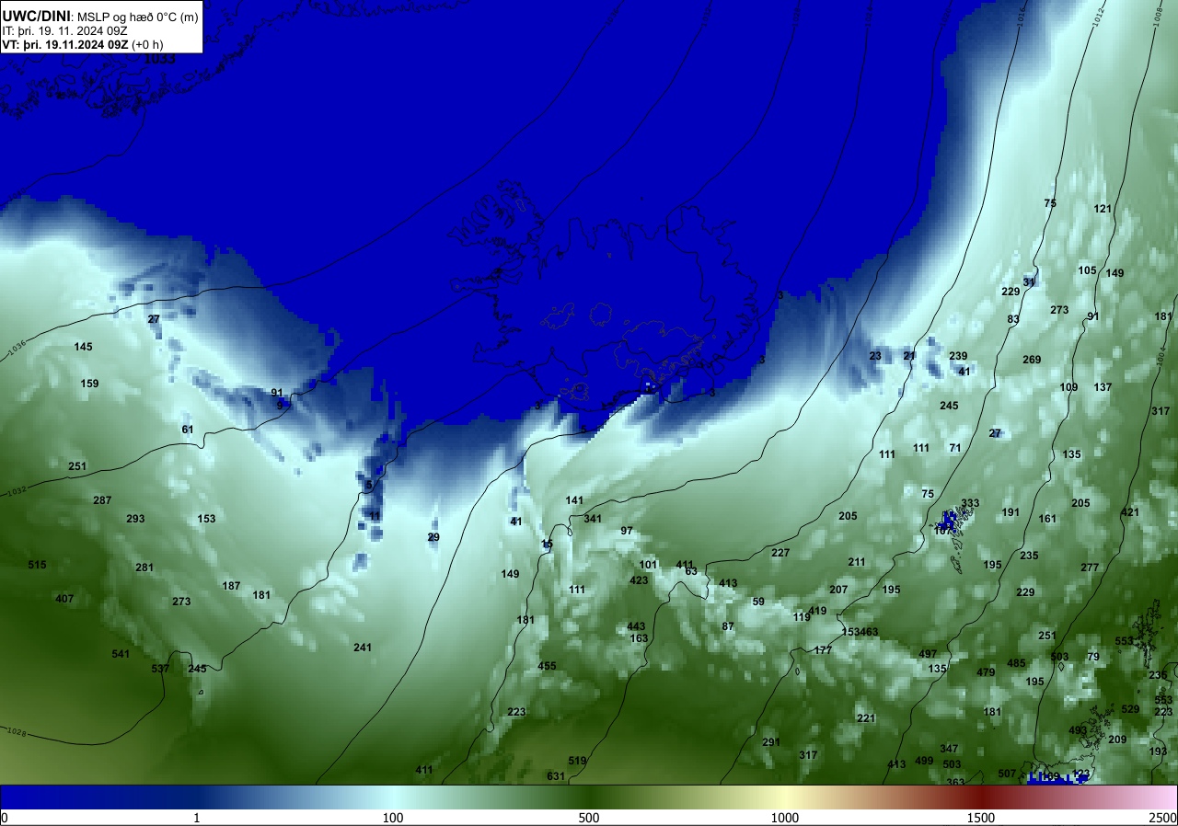The image size is (1178, 826).
Task: Click the height value 541 on the map
Action: 121,654
